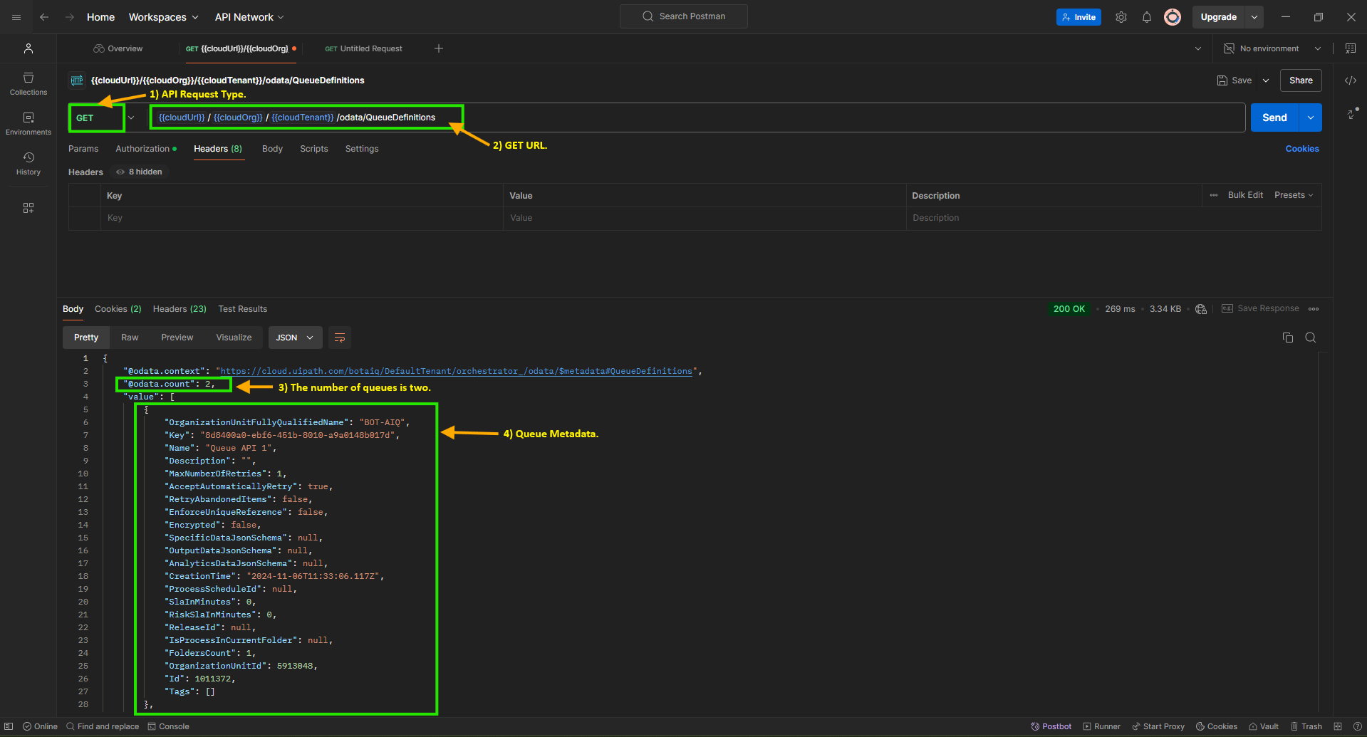Switch to the request Body tab
Viewport: 1367px width, 737px height.
272,149
